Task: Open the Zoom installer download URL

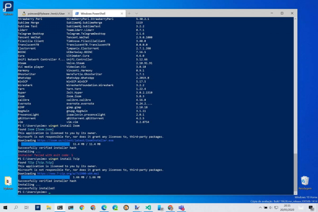Action: click(x=76, y=140)
